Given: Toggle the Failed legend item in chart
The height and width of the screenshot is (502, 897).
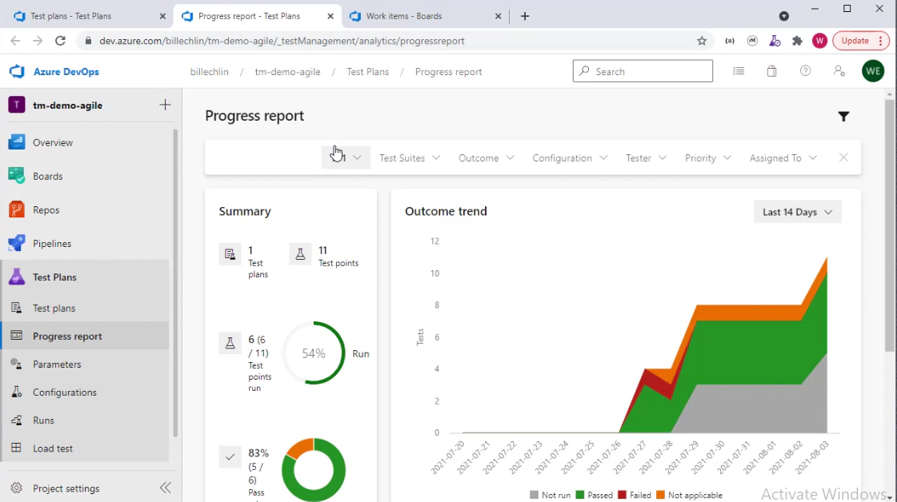Looking at the screenshot, I should point(634,496).
